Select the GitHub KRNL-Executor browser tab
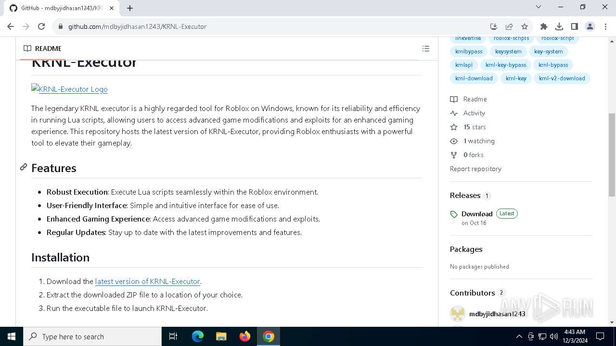Image resolution: width=616 pixels, height=346 pixels. [62, 8]
